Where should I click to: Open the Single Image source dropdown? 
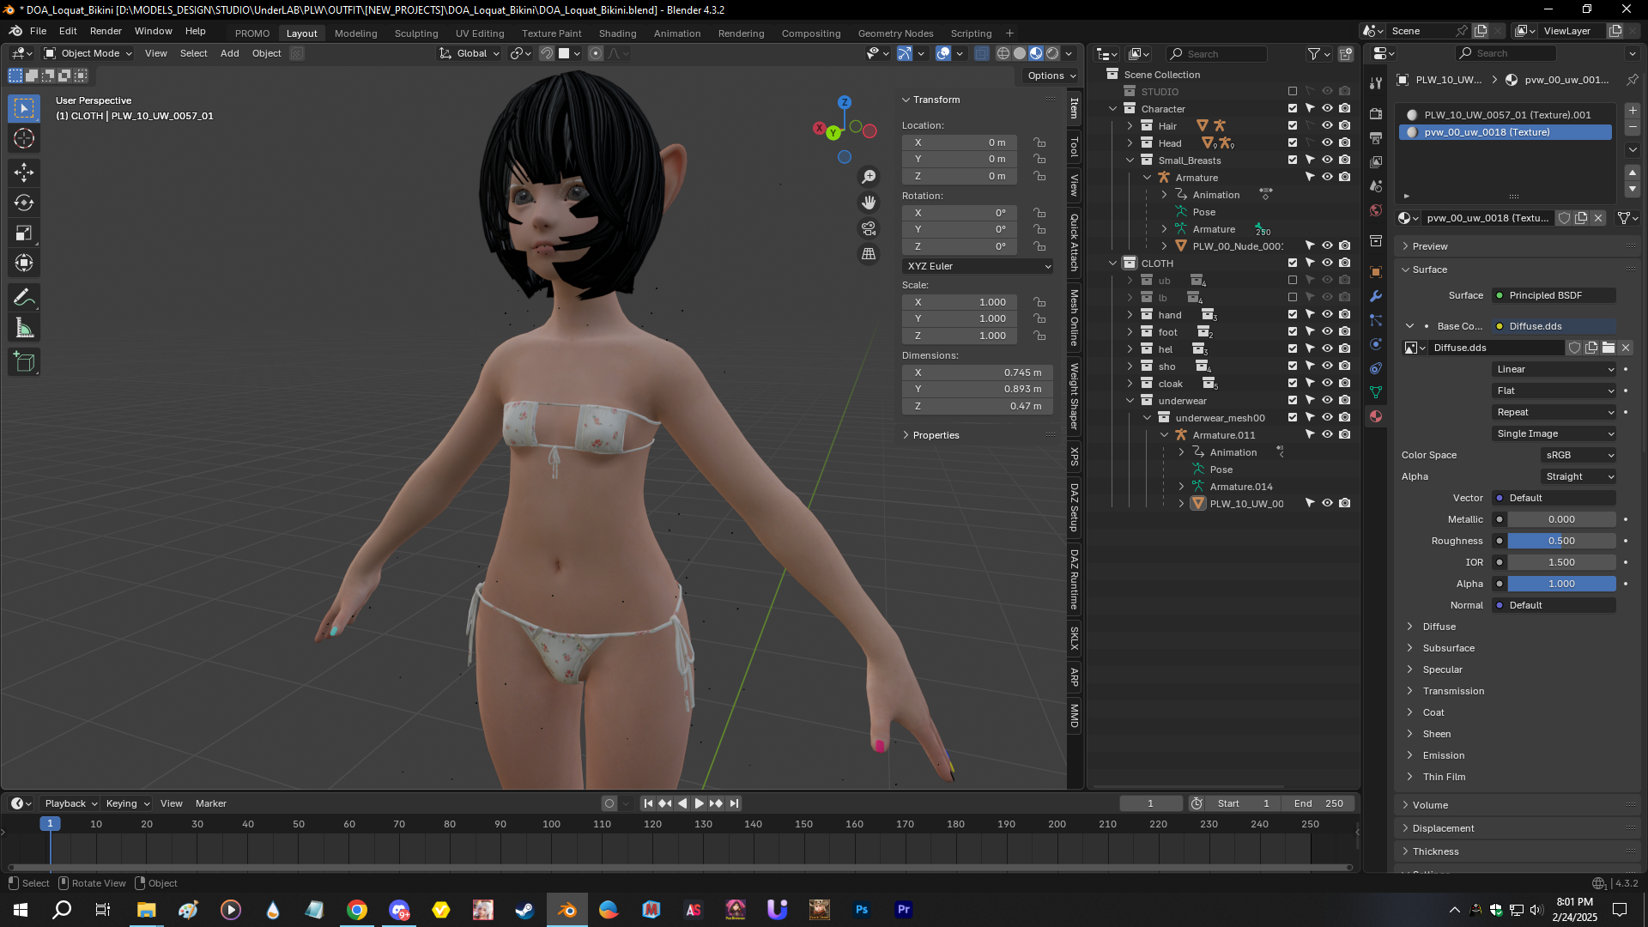[x=1554, y=433]
